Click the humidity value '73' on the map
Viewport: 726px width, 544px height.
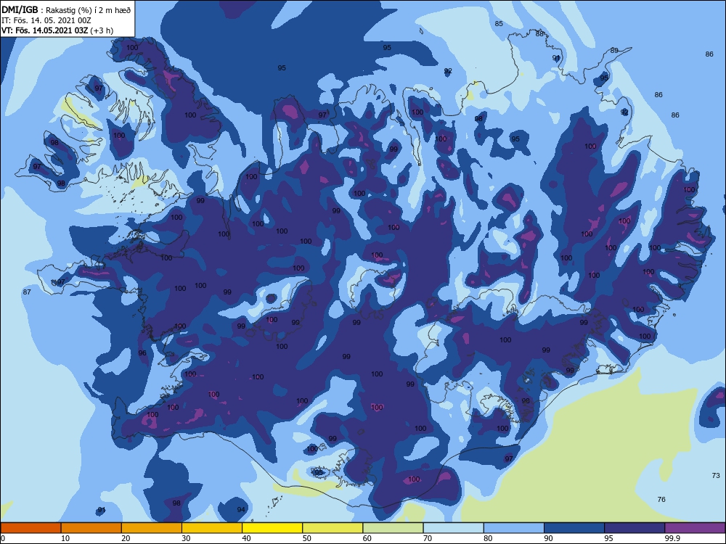tap(716, 476)
